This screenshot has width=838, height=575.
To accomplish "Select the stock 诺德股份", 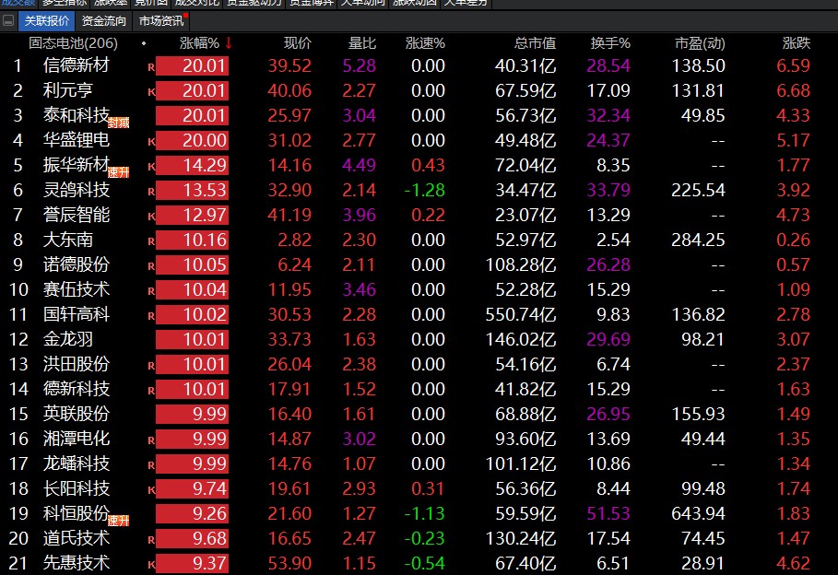I will pos(77,264).
